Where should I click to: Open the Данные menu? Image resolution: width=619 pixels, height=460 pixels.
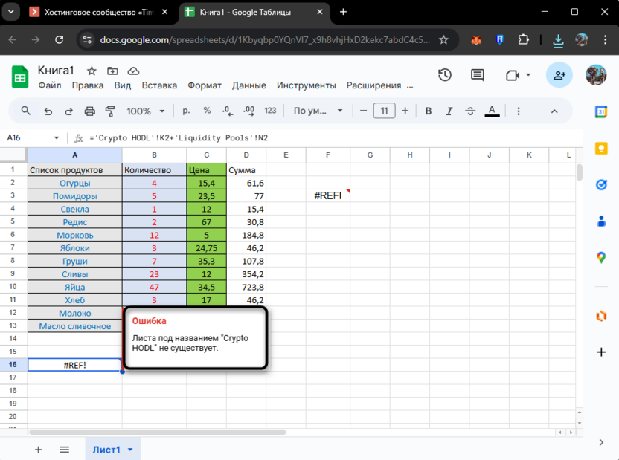coord(248,85)
